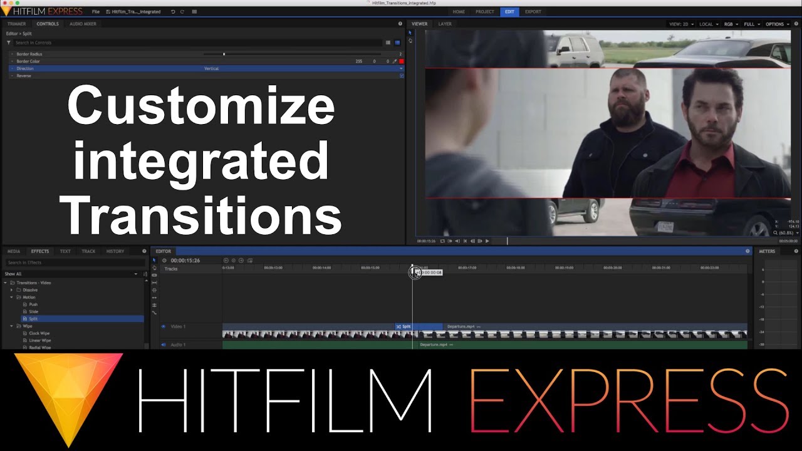The image size is (802, 451).
Task: Select the Linear Wipe transition
Action: point(40,340)
